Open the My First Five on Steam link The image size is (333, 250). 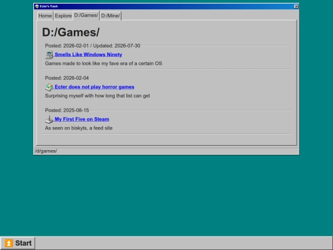click(82, 119)
